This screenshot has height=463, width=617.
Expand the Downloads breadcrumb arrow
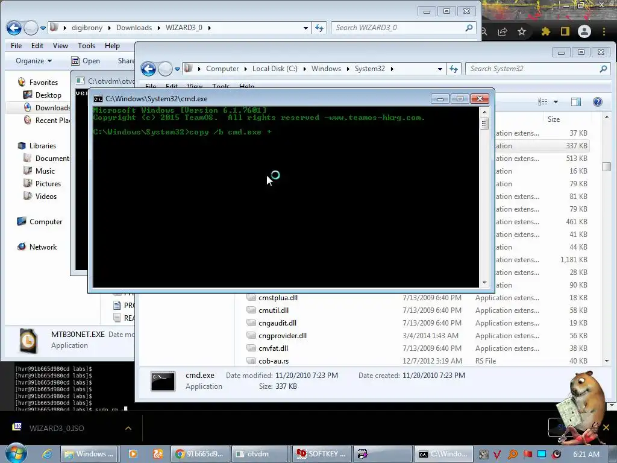(158, 28)
